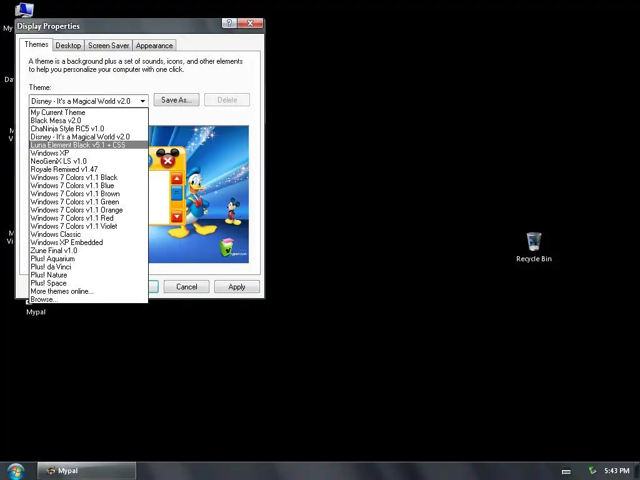This screenshot has width=640, height=480.
Task: Choose Windows Classic theme
Action: tap(89, 234)
